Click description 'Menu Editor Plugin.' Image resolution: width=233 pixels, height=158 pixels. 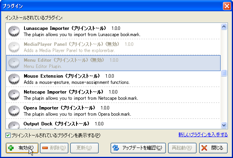tap(43, 66)
